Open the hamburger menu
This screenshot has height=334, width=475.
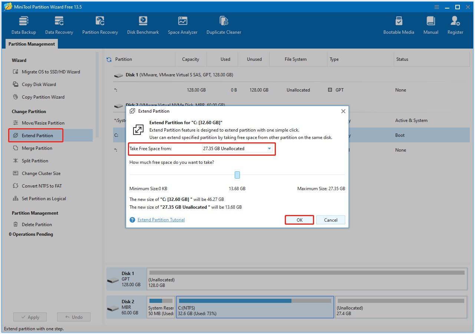(436, 7)
